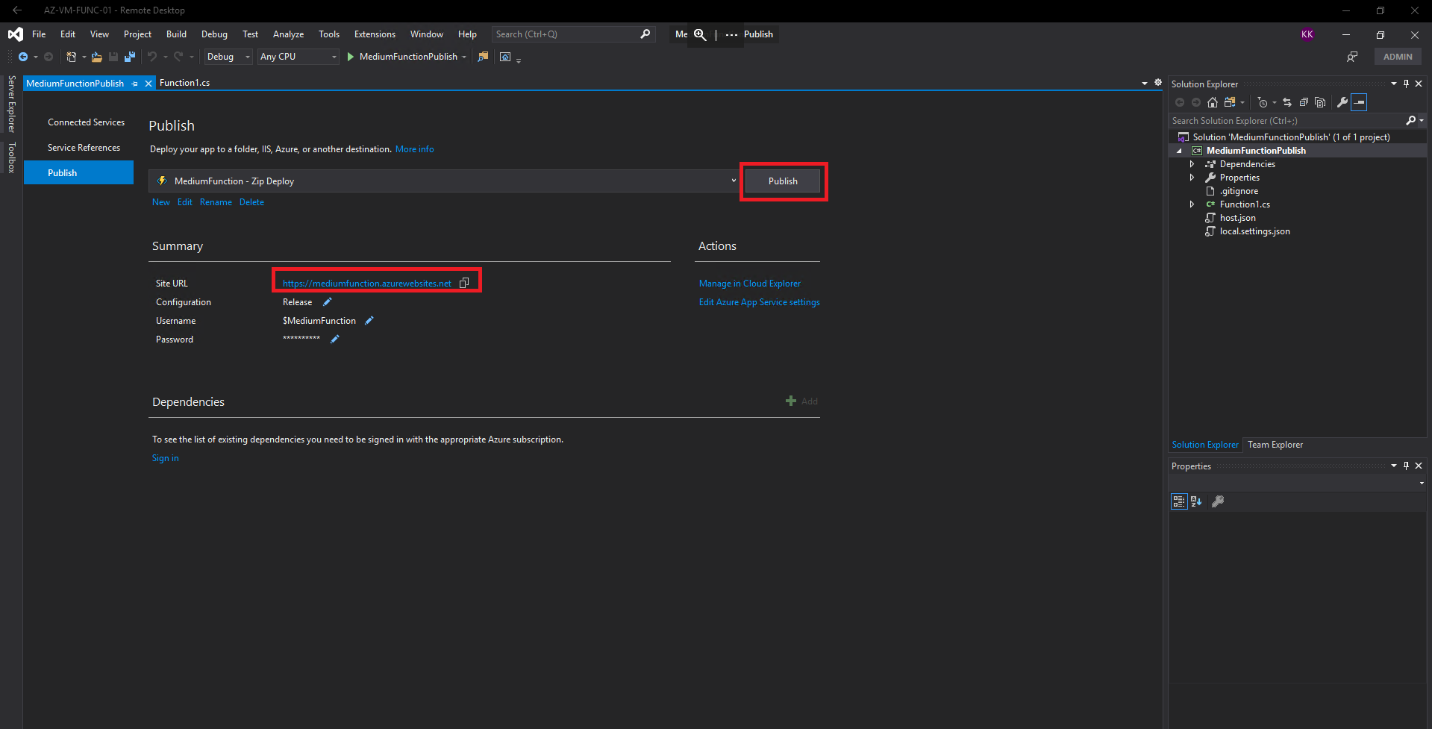Open the Edit Azure App Service settings link
1432x729 pixels.
tap(759, 302)
